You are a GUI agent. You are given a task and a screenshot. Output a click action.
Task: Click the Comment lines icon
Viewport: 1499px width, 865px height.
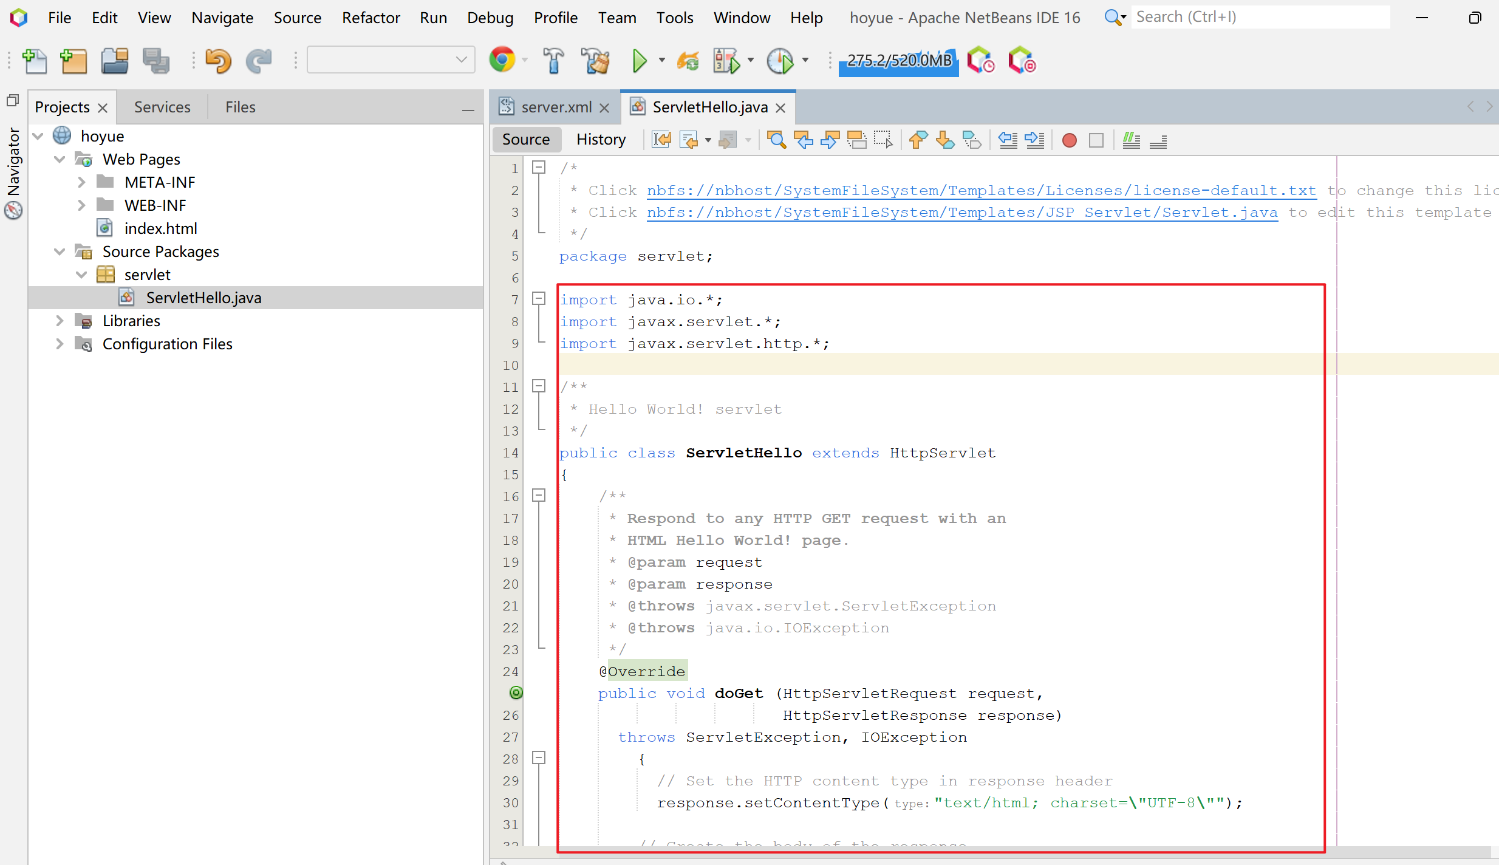click(1131, 140)
